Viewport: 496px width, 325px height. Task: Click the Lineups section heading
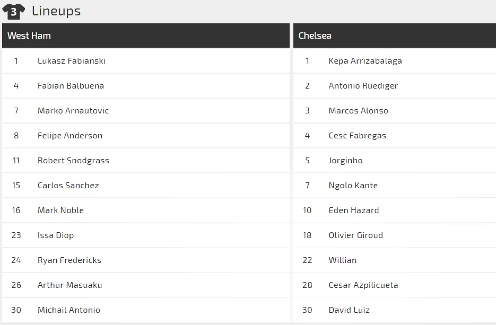56,11
